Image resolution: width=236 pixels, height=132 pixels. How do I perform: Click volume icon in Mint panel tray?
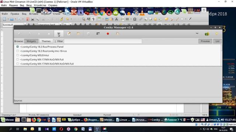pyautogui.click(x=222, y=120)
